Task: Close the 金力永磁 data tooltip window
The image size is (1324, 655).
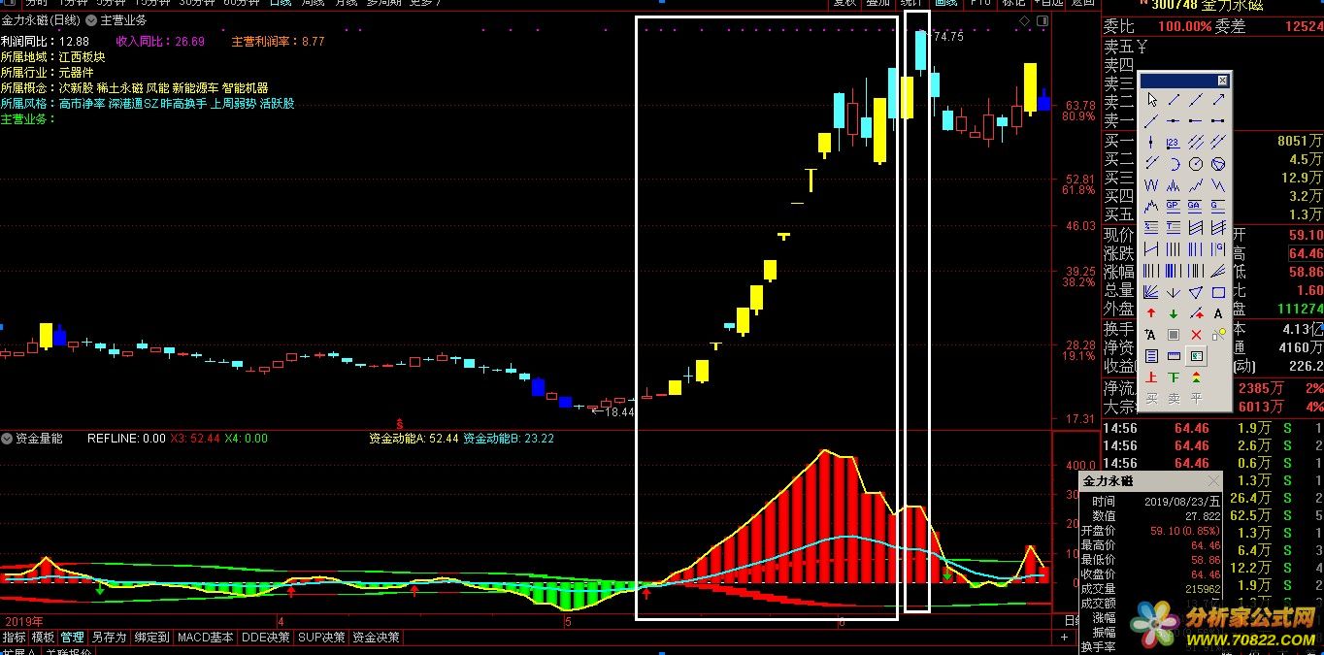Action: 1213,481
